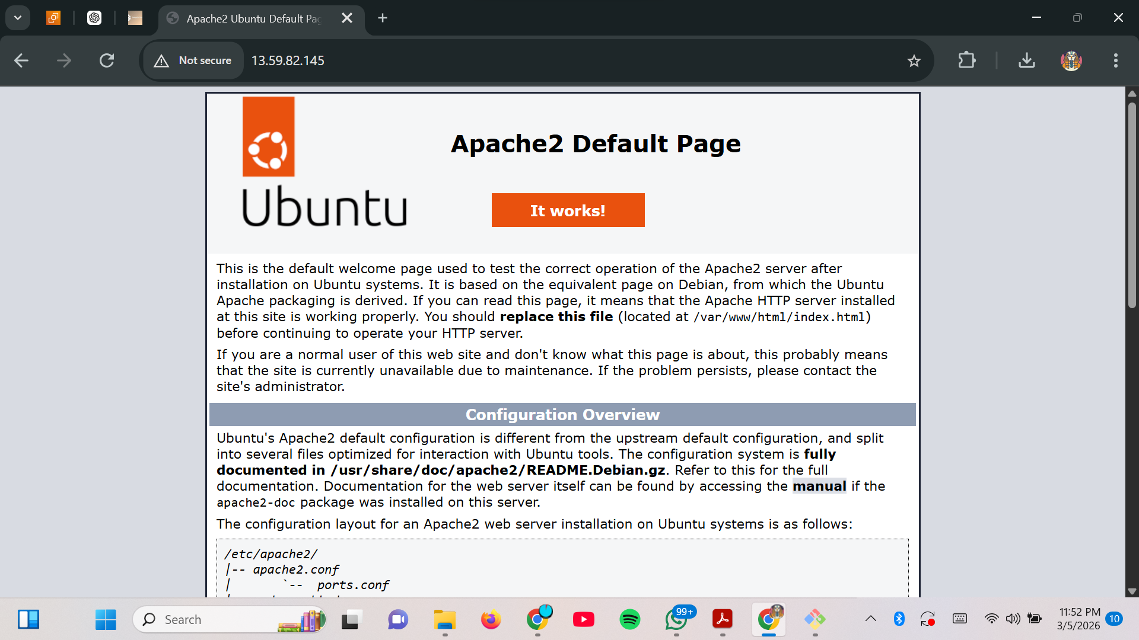Go back to the previous page
The image size is (1139, 640).
[21, 60]
